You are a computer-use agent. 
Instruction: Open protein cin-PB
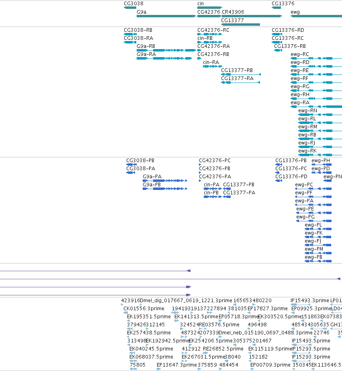coord(211,193)
